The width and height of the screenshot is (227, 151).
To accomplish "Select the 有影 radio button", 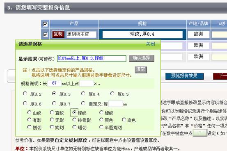I will (29, 119).
